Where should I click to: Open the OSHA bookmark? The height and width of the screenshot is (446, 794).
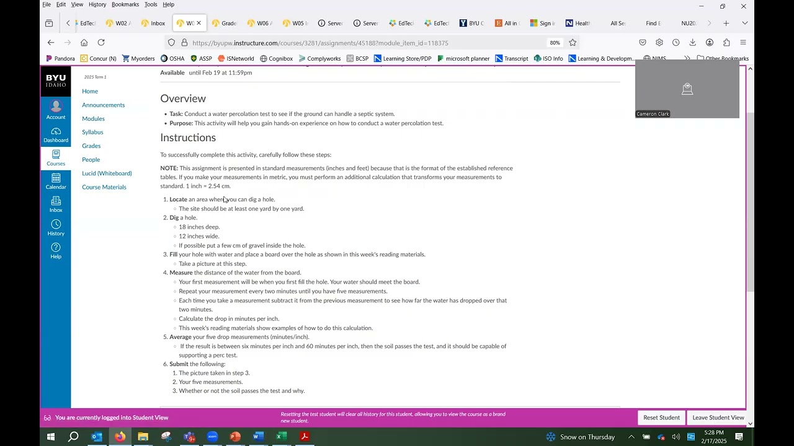[172, 58]
